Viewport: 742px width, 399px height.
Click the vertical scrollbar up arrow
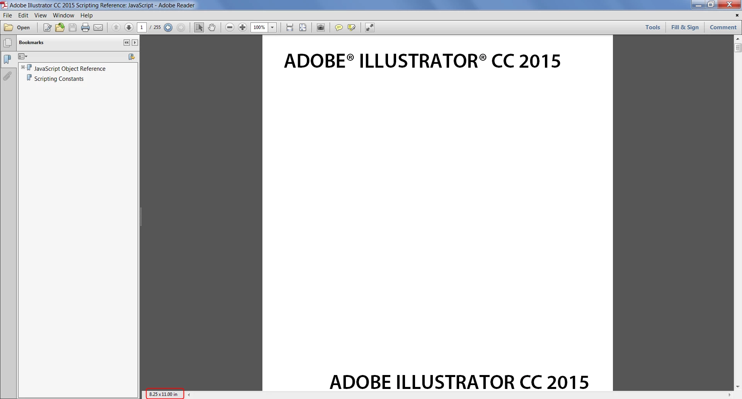[x=738, y=39]
